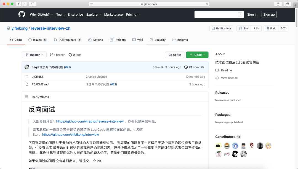Open the red Horde emblem contributor avatar

(252, 146)
